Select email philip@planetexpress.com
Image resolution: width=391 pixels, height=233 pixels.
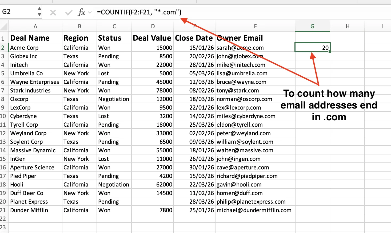(255, 201)
